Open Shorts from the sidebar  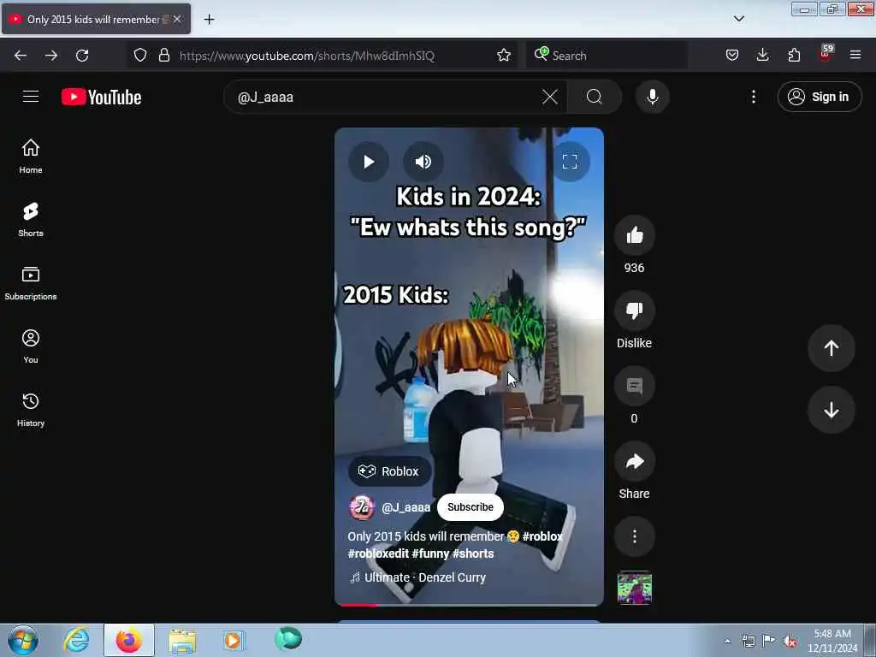click(x=31, y=220)
